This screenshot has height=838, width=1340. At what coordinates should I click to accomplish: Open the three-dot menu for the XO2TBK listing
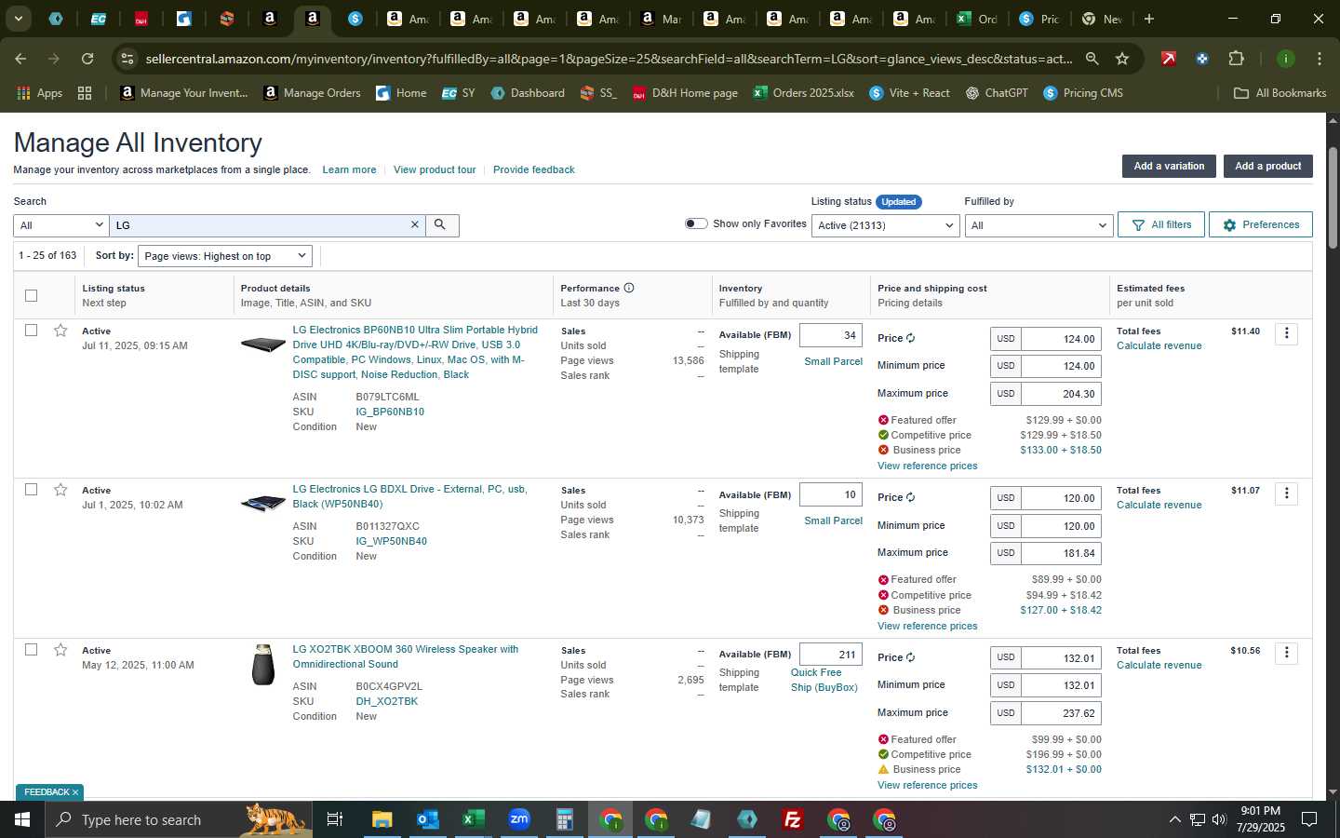pos(1286,653)
